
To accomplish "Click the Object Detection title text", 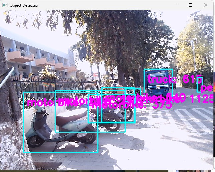I will (25, 5).
